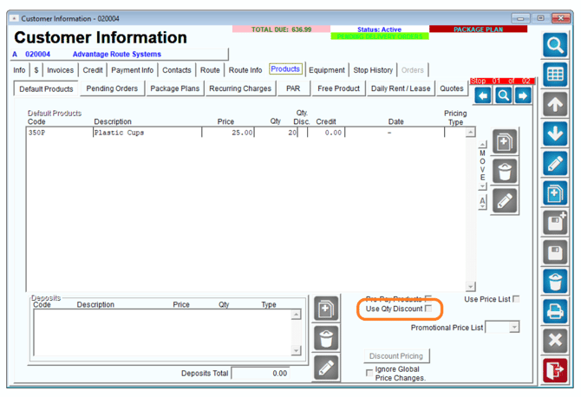The height and width of the screenshot is (397, 581).
Task: Open the Route Info tab
Action: coord(245,70)
